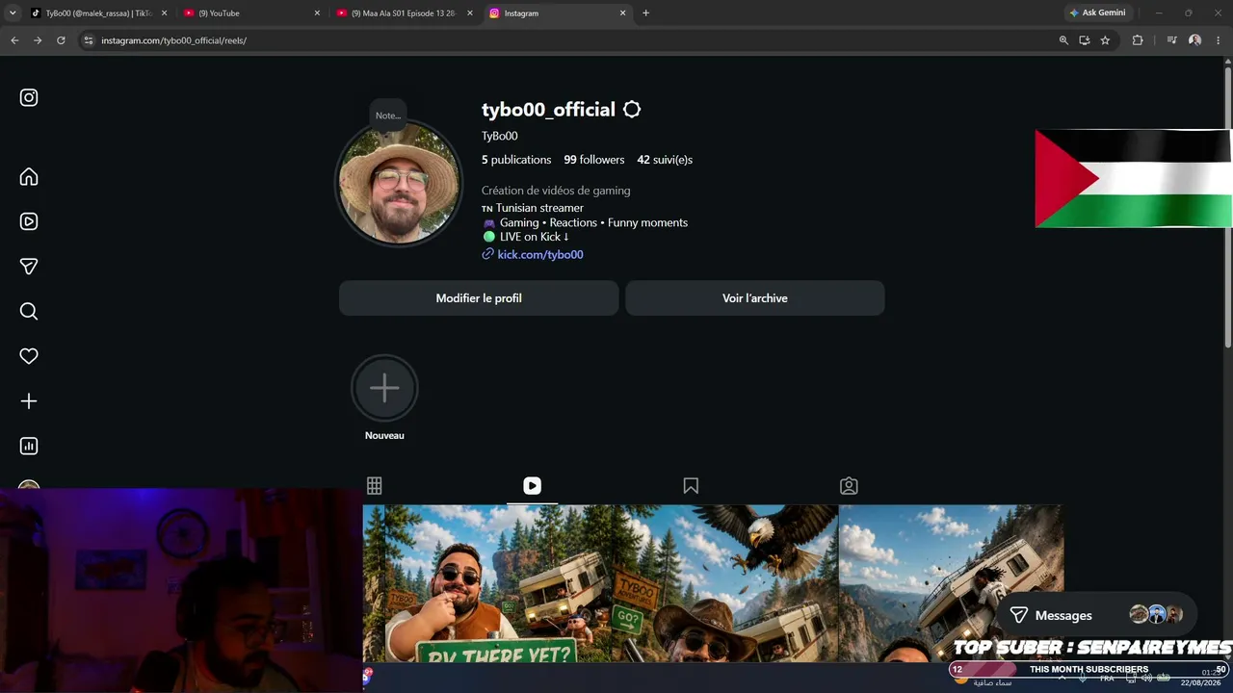Click the tybo00_official username heading
Image resolution: width=1233 pixels, height=693 pixels.
(x=548, y=110)
